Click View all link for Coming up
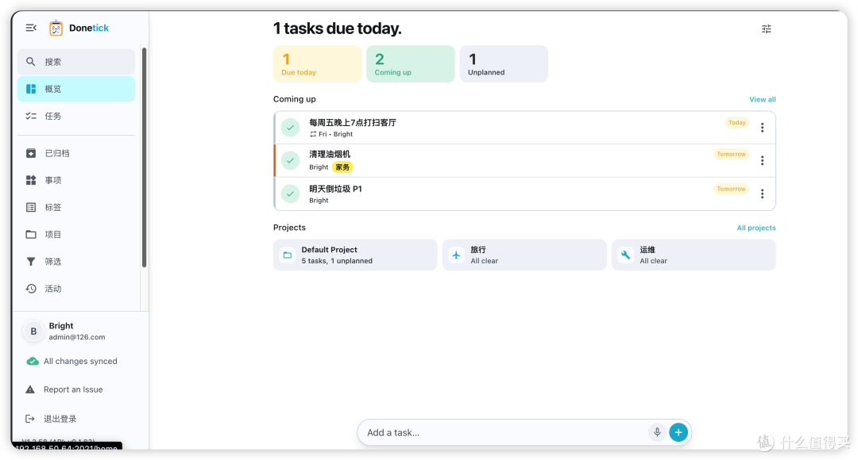Screen dimensions: 858x460 (x=762, y=99)
